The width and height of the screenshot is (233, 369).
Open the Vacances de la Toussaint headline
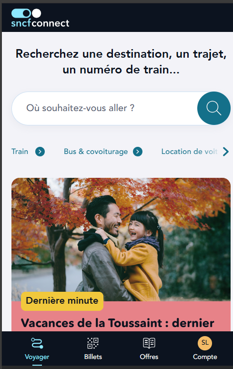(x=118, y=323)
